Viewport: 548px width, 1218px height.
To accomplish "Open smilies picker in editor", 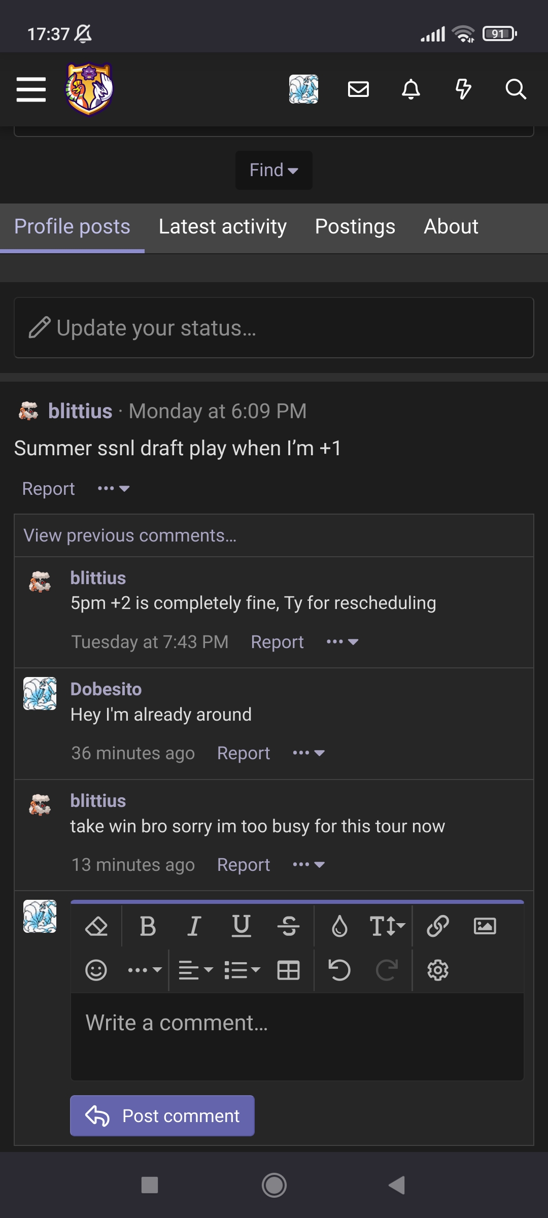I will coord(96,970).
